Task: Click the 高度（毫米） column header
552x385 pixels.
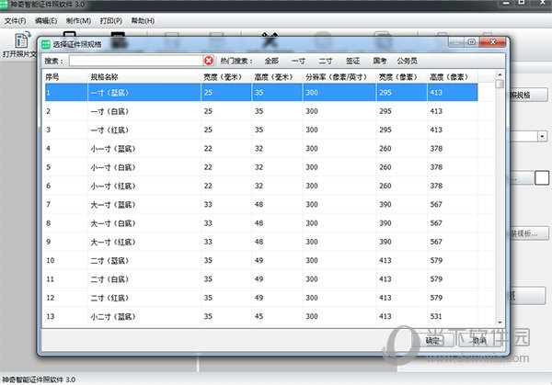Action: 277,77
